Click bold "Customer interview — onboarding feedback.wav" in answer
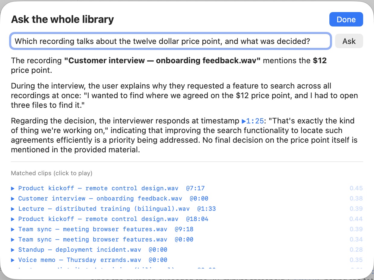 click(162, 61)
